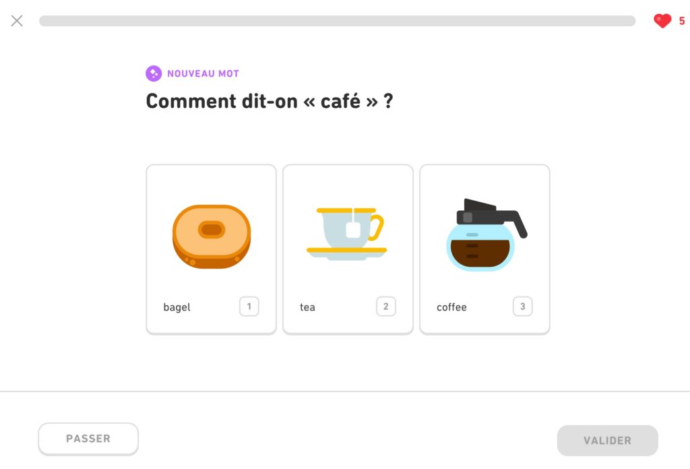
Task: Click the number 3 shortcut badge
Action: pyautogui.click(x=523, y=306)
